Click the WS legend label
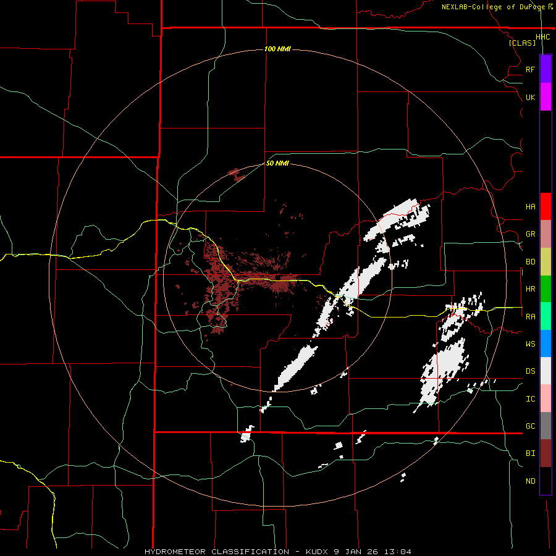556x556 pixels. (x=530, y=343)
